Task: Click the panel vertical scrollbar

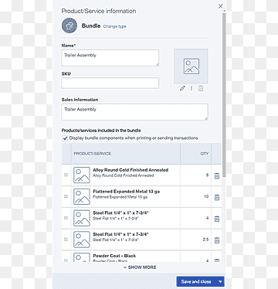Action: point(224,94)
